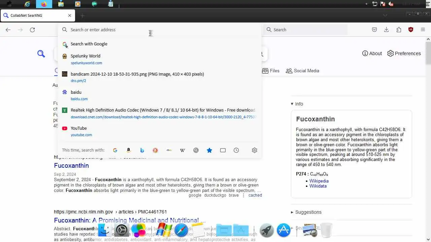The height and width of the screenshot is (242, 431).
Task: Search this time with Wikipedia icon
Action: [x=183, y=150]
